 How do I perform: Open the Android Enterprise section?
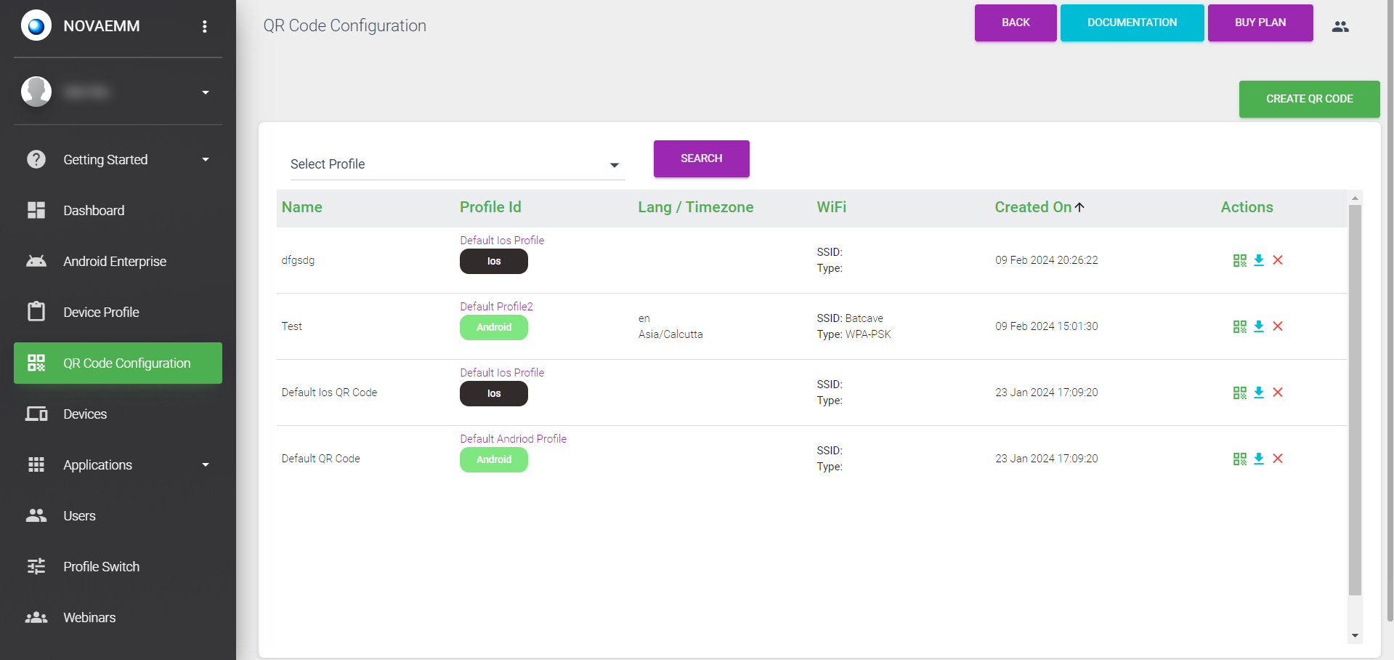coord(115,261)
